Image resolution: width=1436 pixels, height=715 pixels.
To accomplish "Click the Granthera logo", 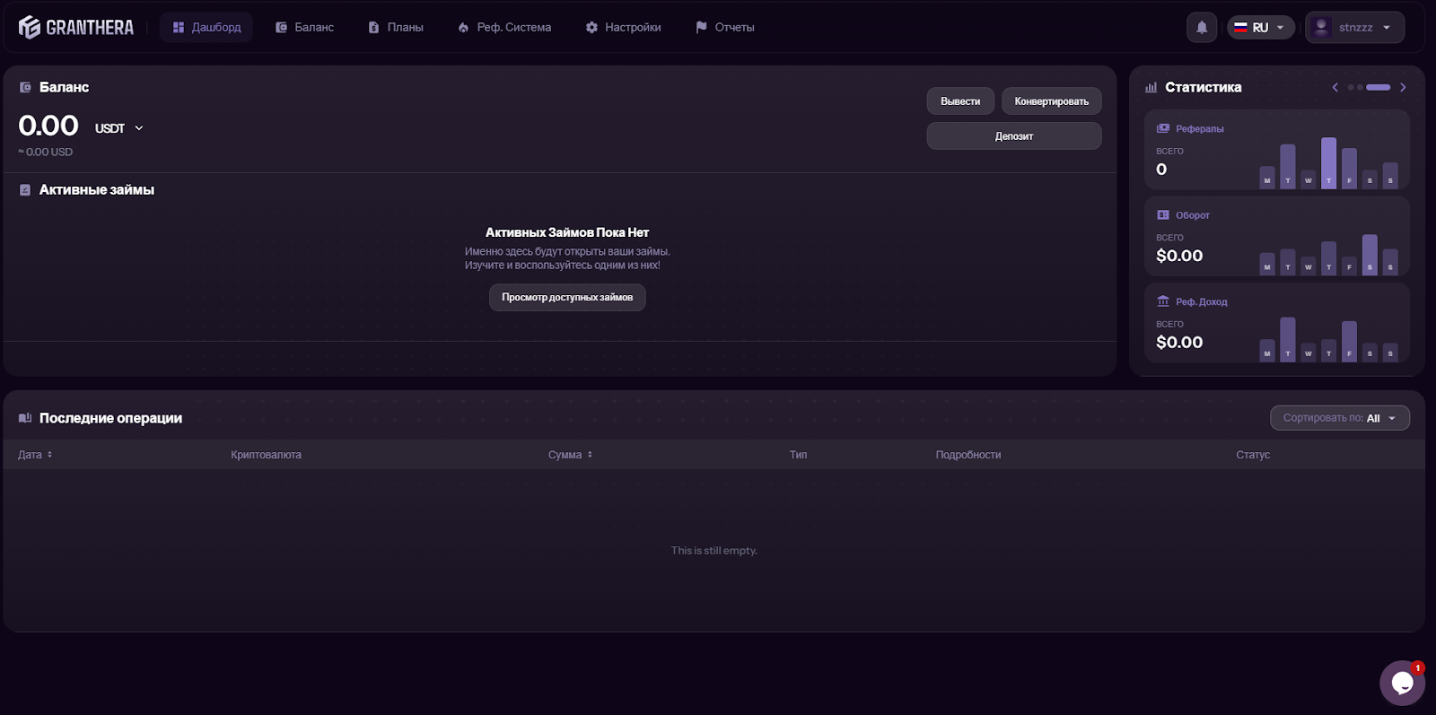I will 76,28.
